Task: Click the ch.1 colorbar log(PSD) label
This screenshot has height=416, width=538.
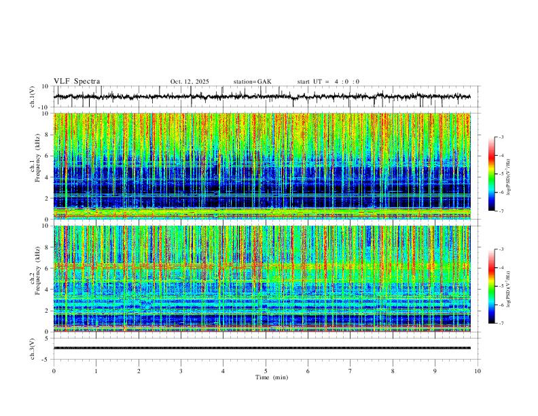Action: tap(509, 177)
